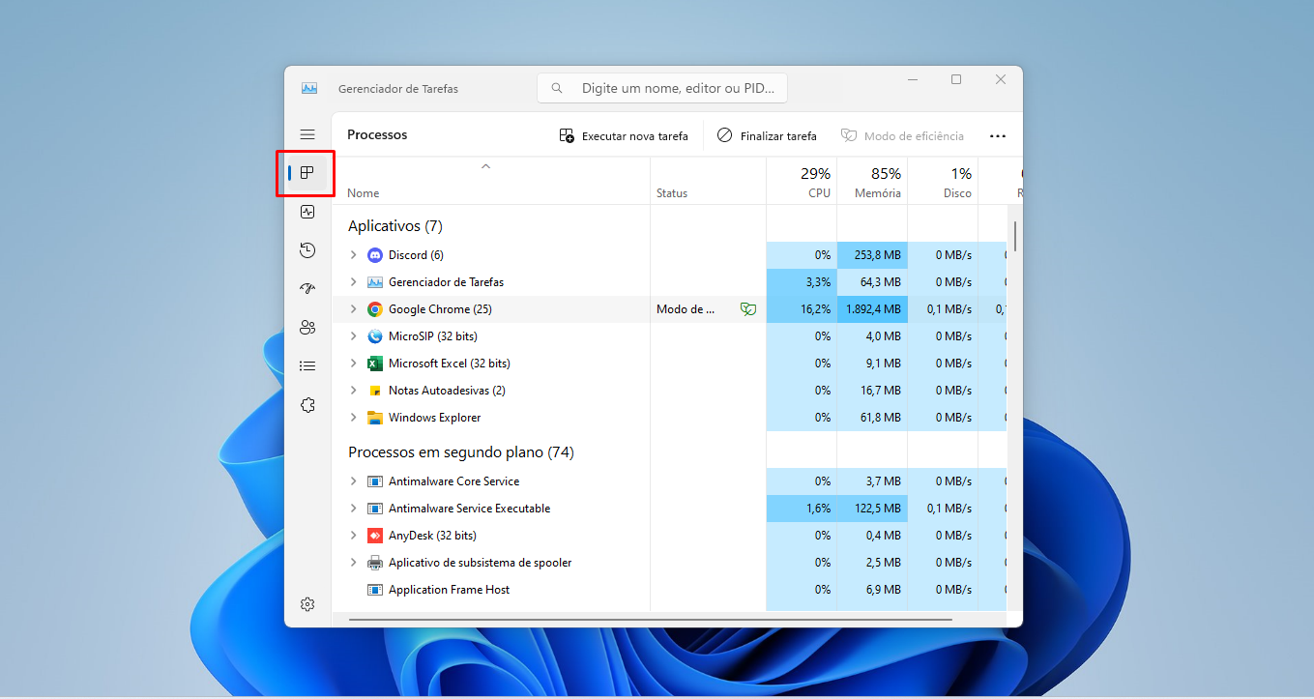Select the Aplicativos (7) group heading

(x=394, y=226)
